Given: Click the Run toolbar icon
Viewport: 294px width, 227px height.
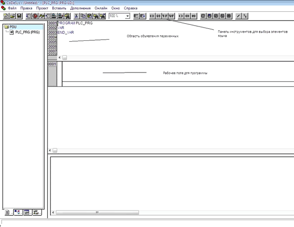Looking at the screenshot, I should (x=29, y=16).
